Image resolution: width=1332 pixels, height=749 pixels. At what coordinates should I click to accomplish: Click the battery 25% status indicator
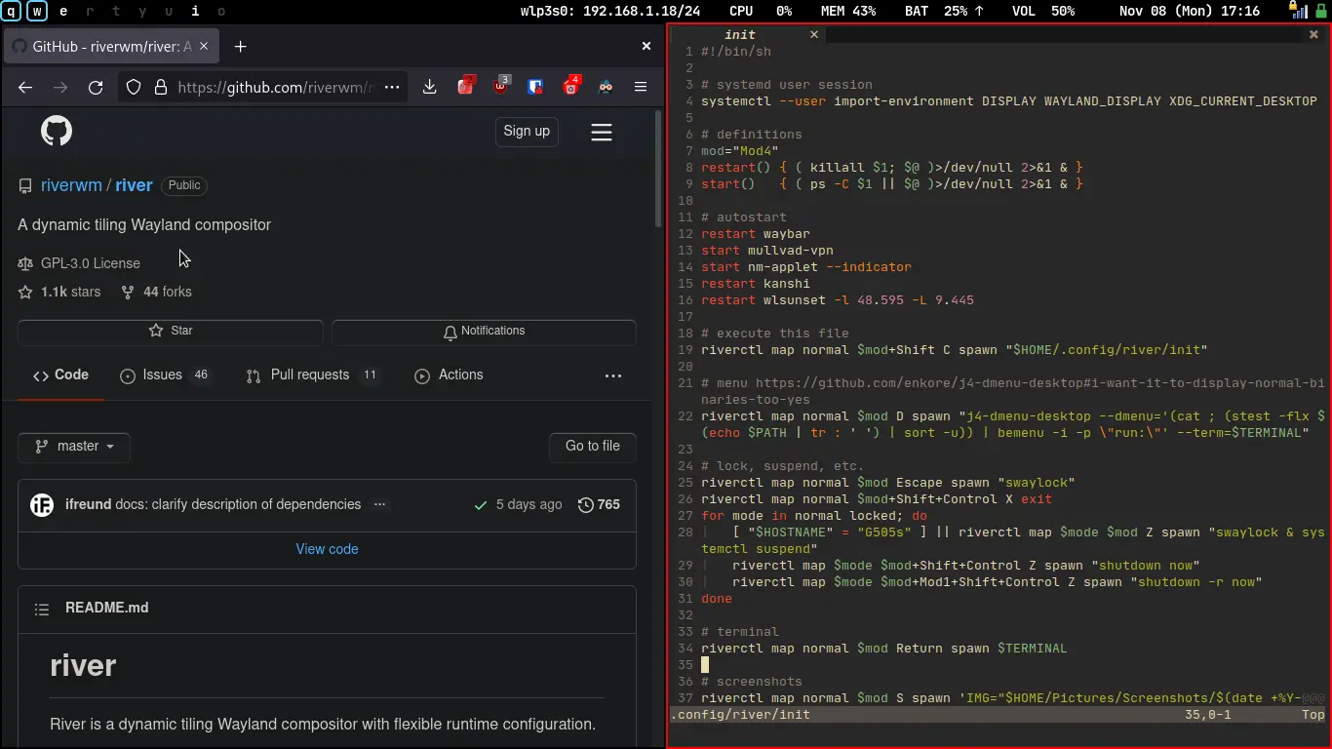[945, 11]
